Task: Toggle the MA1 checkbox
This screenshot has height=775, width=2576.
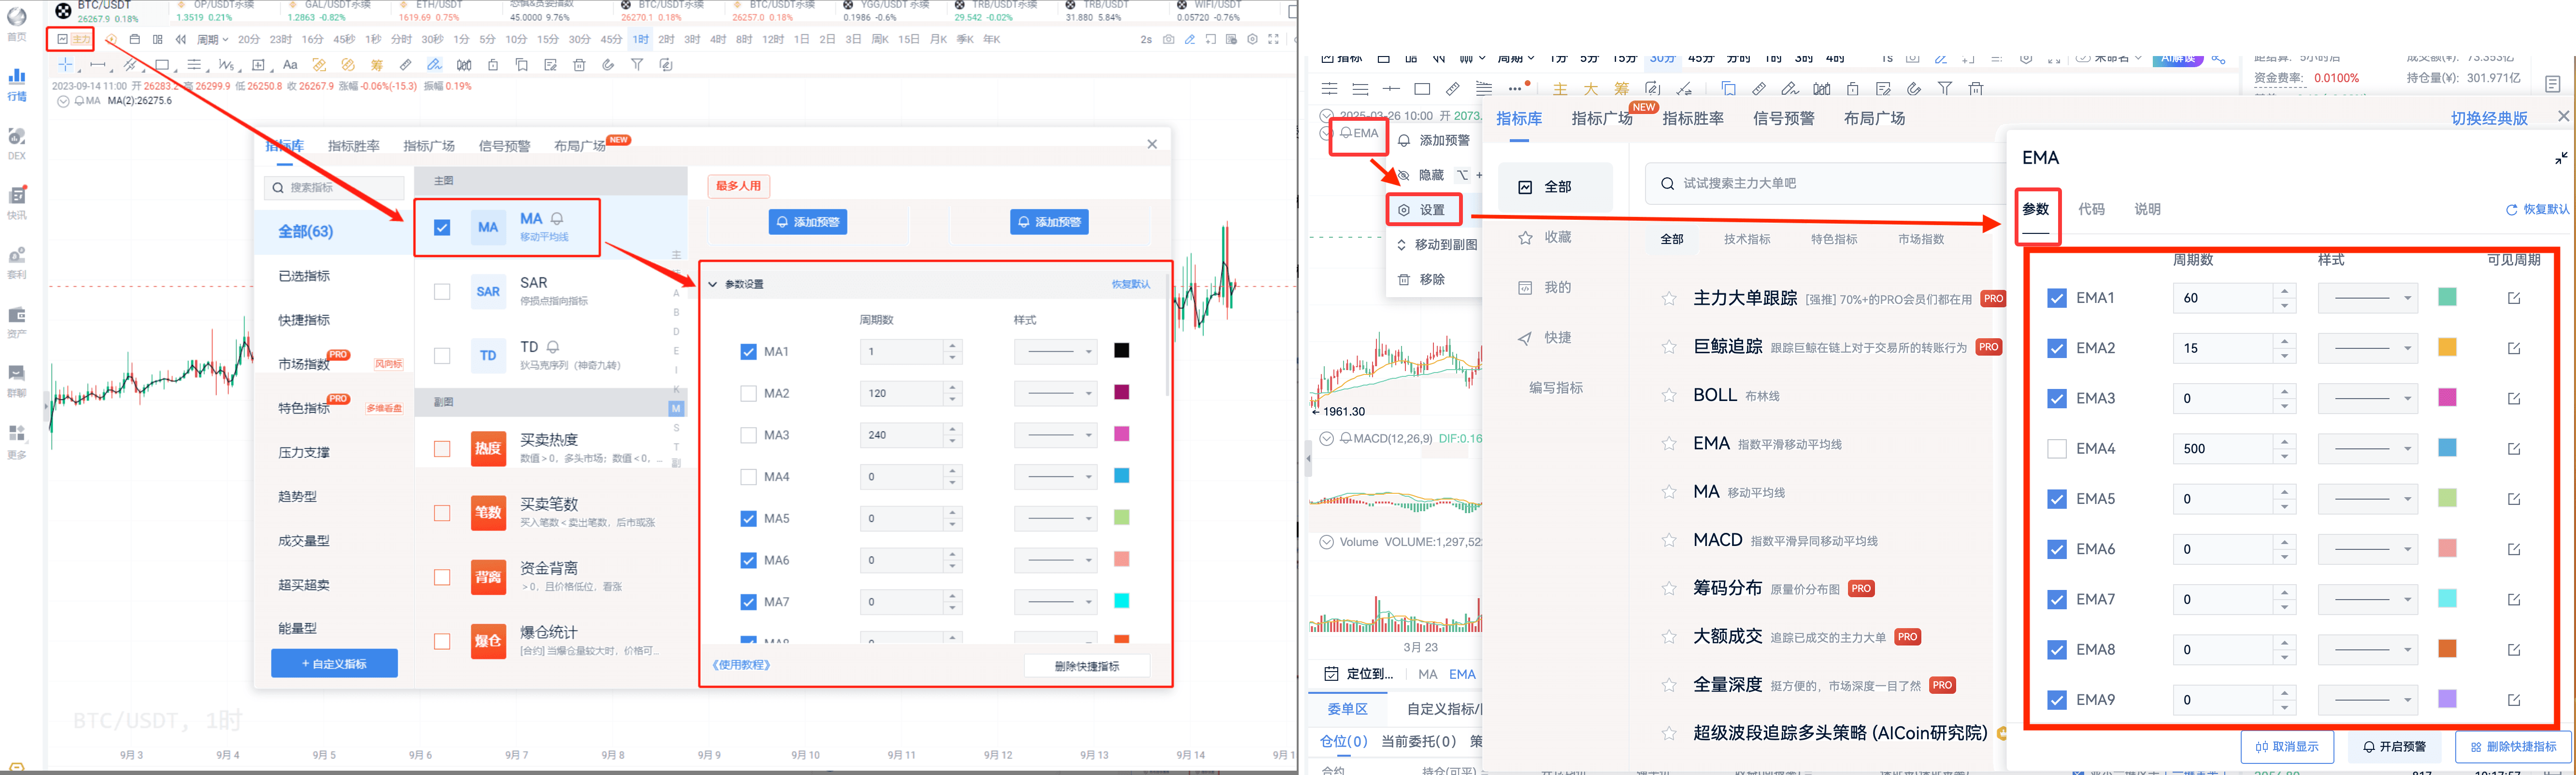Action: tap(748, 352)
